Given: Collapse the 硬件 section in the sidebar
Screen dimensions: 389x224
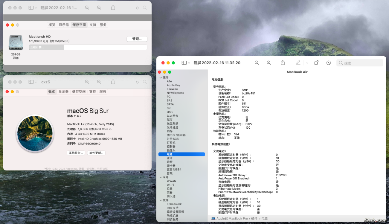Looking at the screenshot, I should 161,78.
